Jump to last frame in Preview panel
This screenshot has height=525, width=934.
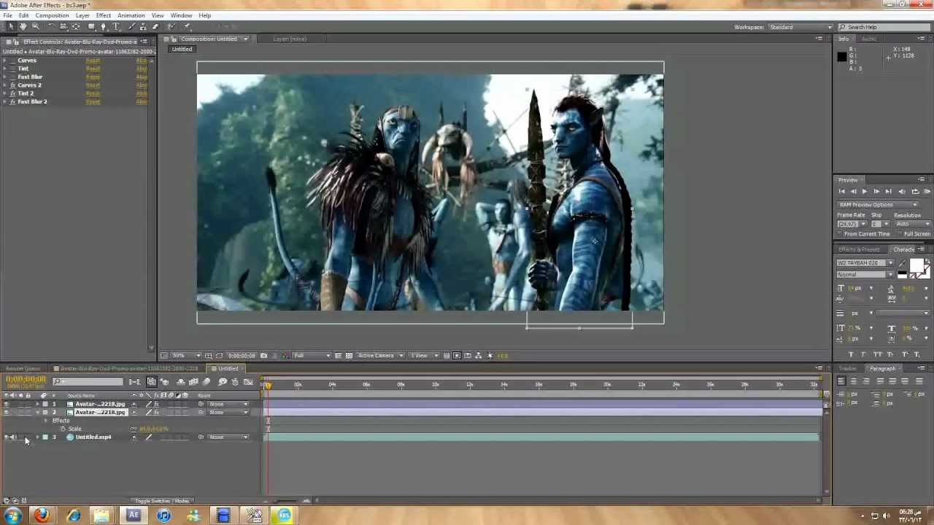(x=889, y=191)
